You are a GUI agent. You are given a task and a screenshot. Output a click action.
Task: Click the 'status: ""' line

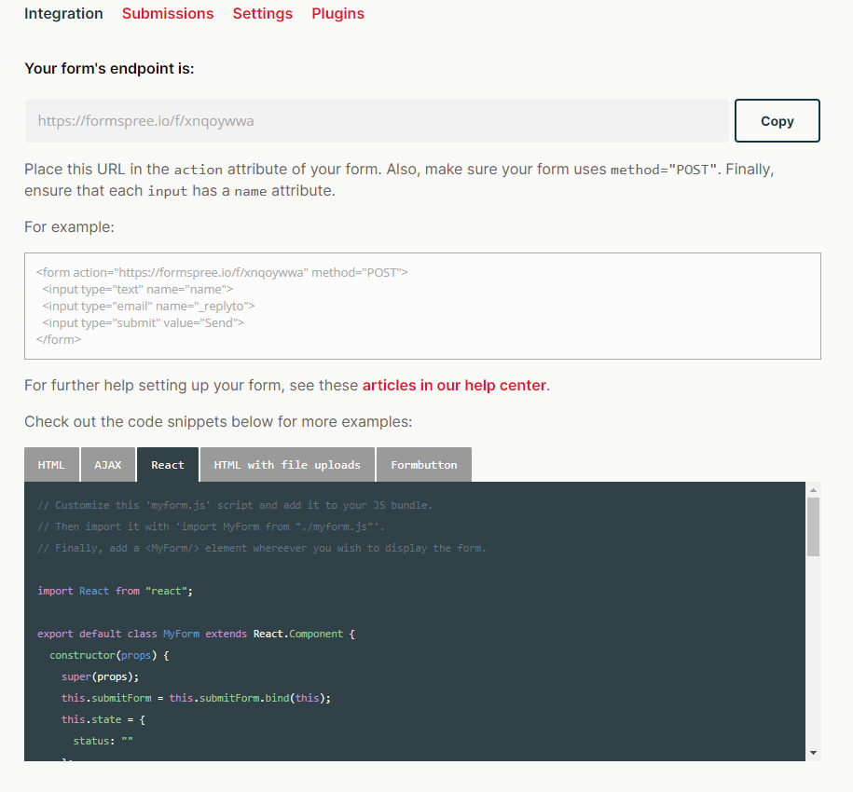click(x=103, y=741)
